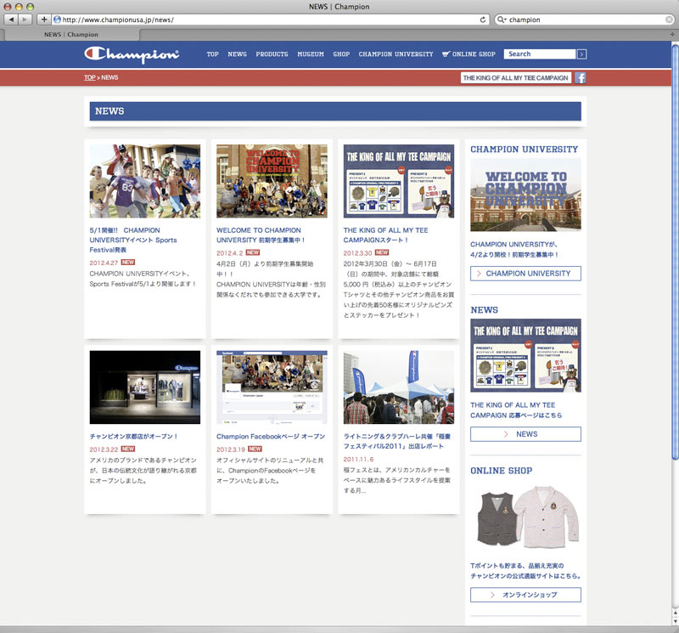Click the Champion logo in header
The width and height of the screenshot is (679, 633).
pos(132,54)
